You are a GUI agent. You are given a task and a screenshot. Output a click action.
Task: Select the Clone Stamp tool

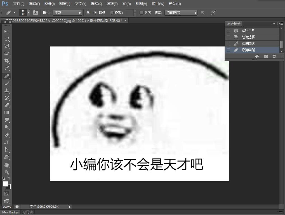pyautogui.click(x=7, y=91)
